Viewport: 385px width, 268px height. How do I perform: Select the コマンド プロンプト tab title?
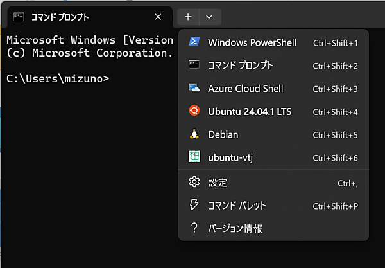click(x=60, y=17)
